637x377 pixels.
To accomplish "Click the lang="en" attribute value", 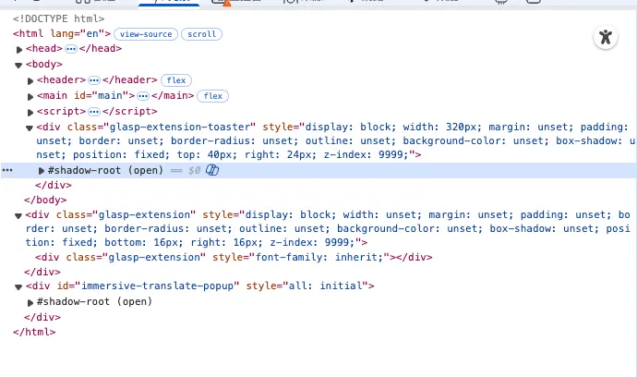I will pos(92,34).
